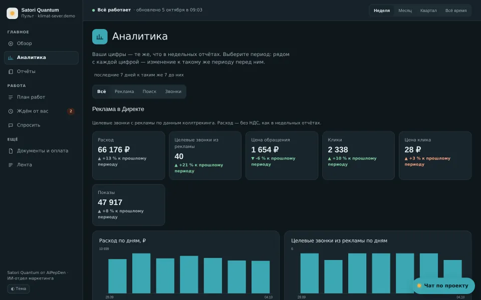The image size is (481, 300).
Task: Open the Обзор page
Action: coord(41,43)
